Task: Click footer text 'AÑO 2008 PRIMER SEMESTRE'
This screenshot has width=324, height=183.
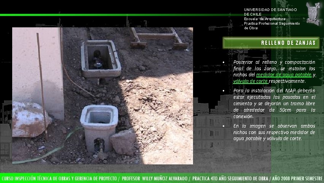Action: pos(297,178)
